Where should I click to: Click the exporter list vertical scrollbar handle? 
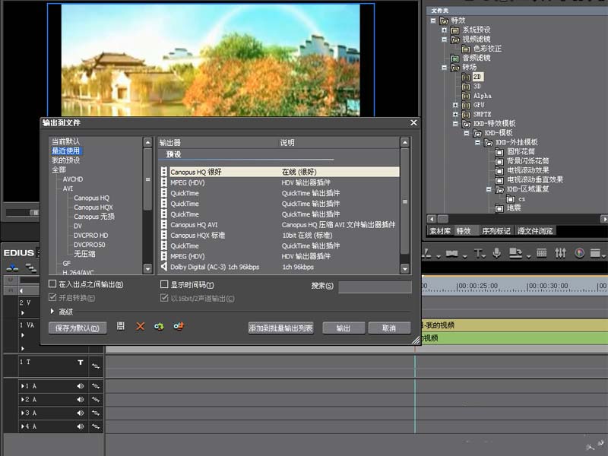click(405, 201)
